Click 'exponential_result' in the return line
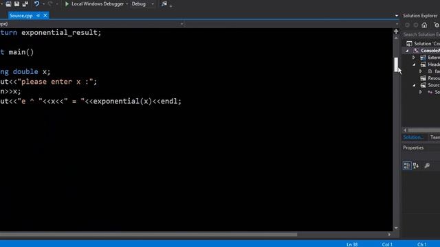Image resolution: width=440 pixels, height=247 pixels. point(60,33)
